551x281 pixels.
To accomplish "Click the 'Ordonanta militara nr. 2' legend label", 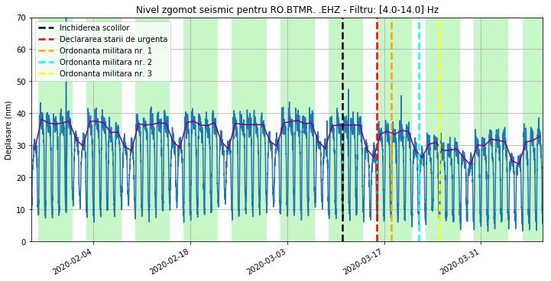I will click(105, 62).
